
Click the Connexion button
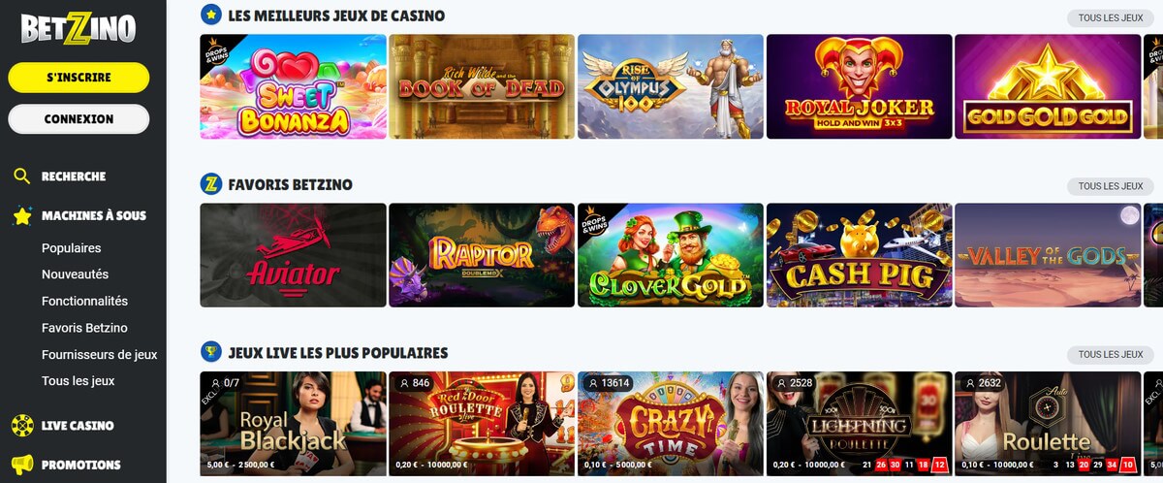79,118
